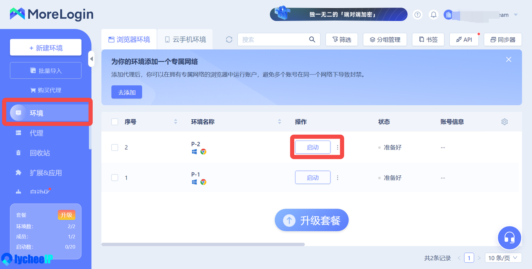The width and height of the screenshot is (532, 269).
Task: Collapse the left sidebar panel
Action: pyautogui.click(x=91, y=59)
